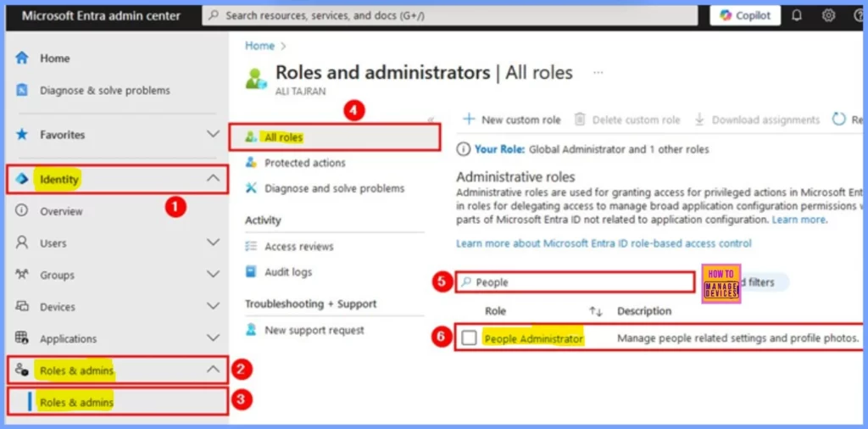Click the wrench icon for Diagnose and solve problems
Screen dimensions: 868x429
pos(251,188)
